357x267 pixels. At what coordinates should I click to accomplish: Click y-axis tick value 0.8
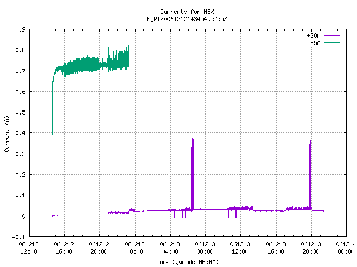(21, 50)
